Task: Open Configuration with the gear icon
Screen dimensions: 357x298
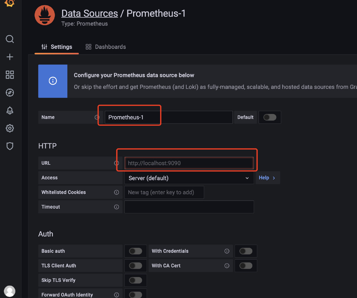Action: pos(10,128)
